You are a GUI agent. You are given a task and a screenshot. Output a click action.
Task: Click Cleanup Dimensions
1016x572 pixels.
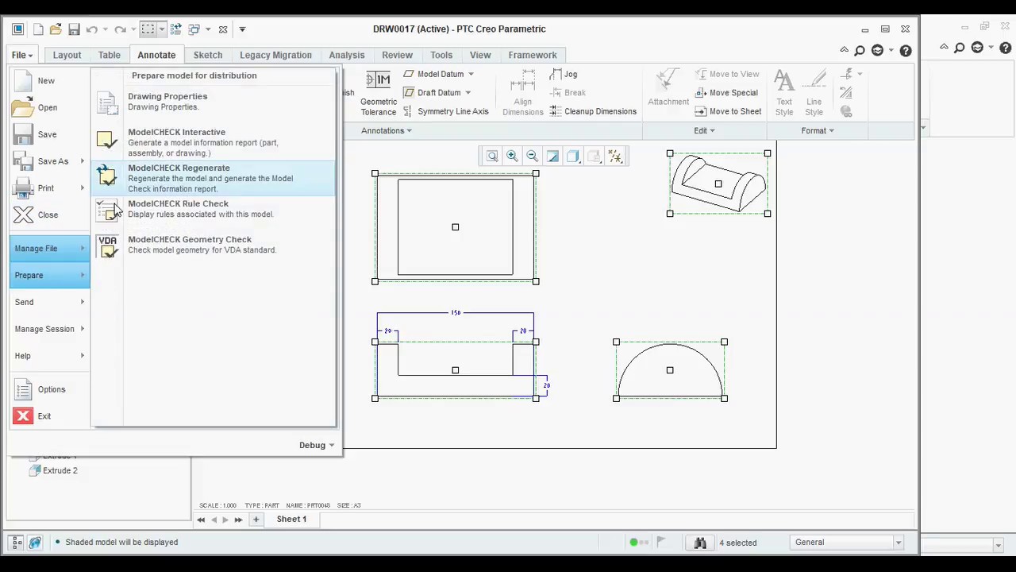pyautogui.click(x=593, y=111)
